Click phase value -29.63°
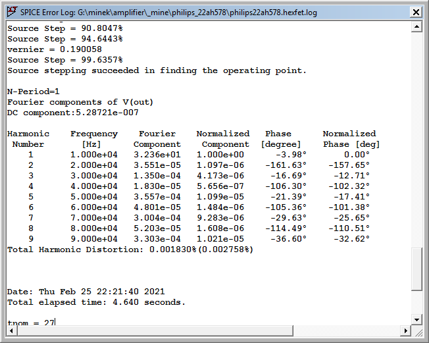Screen dimensions: 429x343 click(289, 218)
